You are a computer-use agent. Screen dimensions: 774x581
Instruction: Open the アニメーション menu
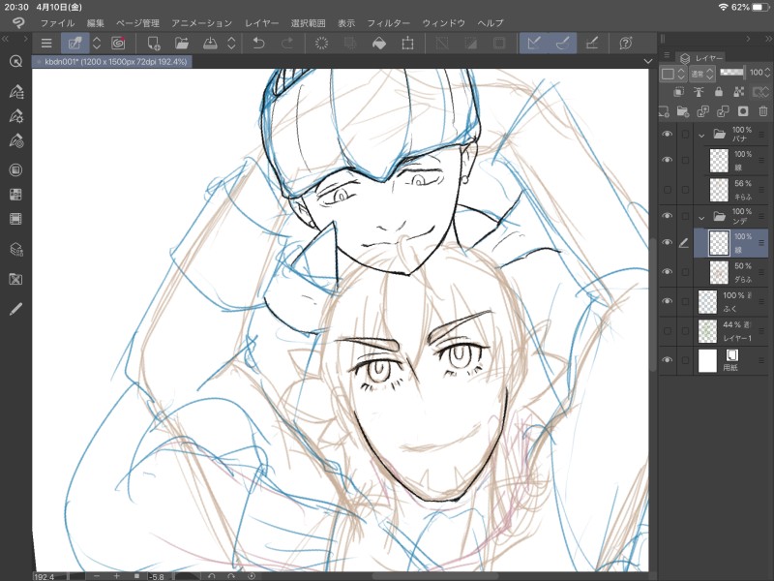[x=202, y=23]
